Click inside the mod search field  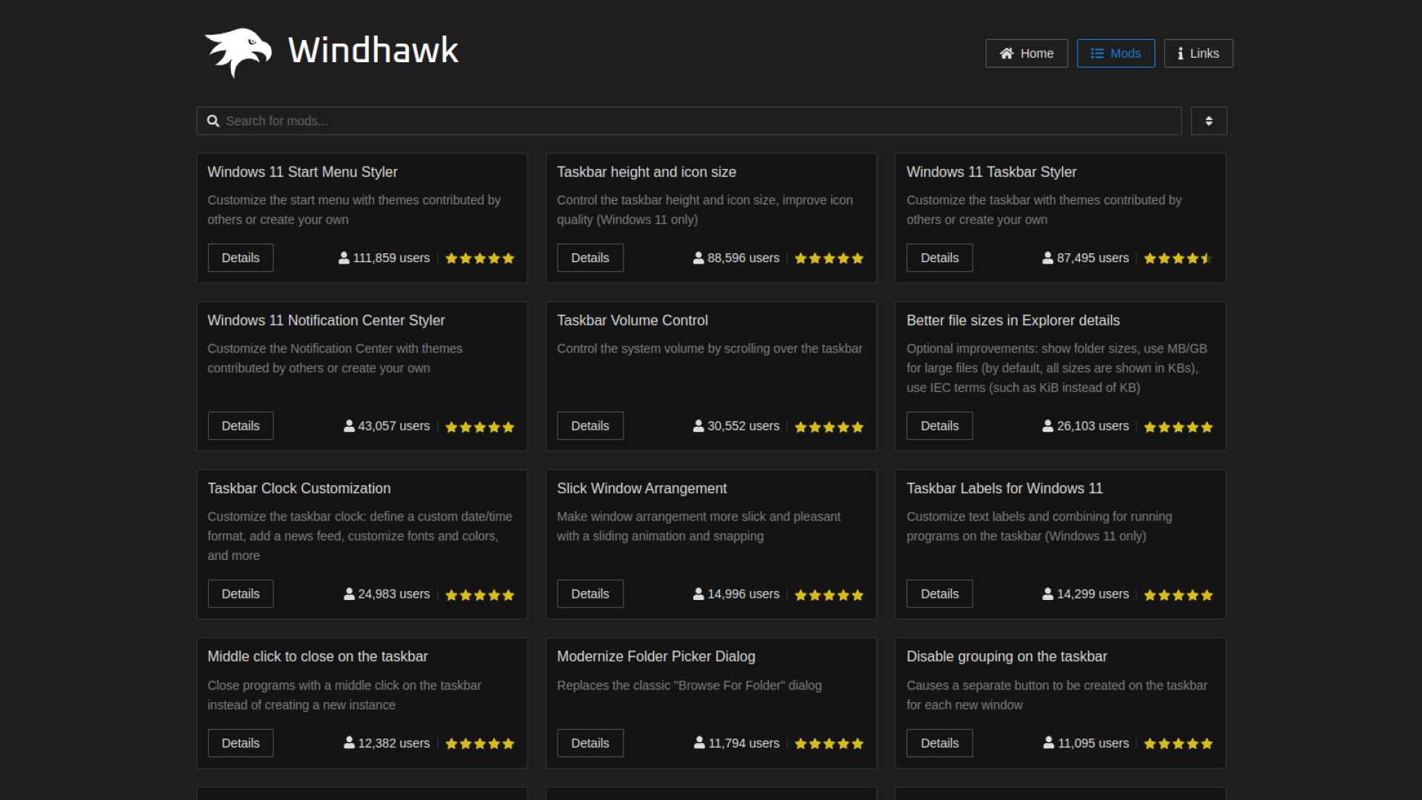667,120
